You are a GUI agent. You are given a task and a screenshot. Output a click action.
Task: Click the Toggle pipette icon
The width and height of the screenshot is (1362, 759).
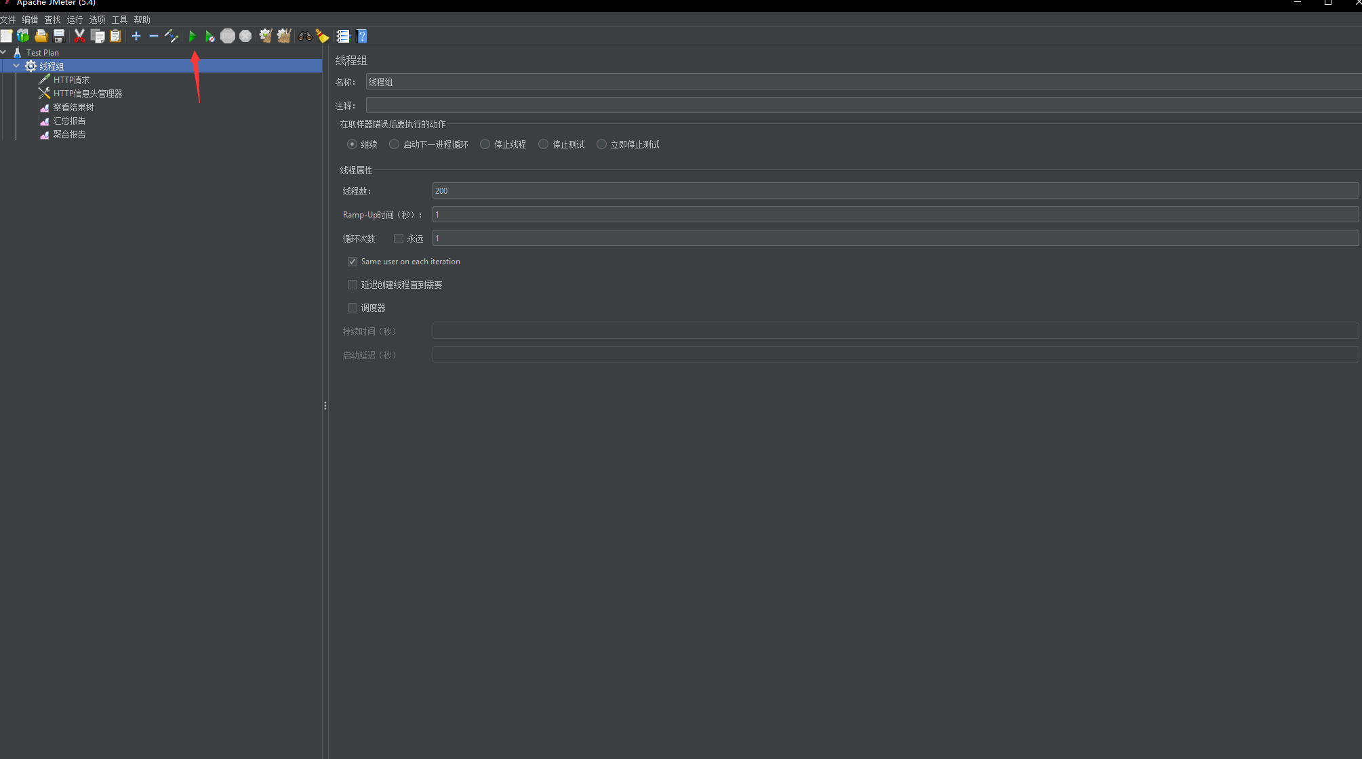click(x=172, y=36)
